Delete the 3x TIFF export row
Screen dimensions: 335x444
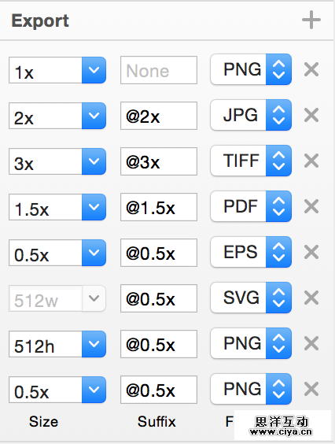[x=311, y=161]
